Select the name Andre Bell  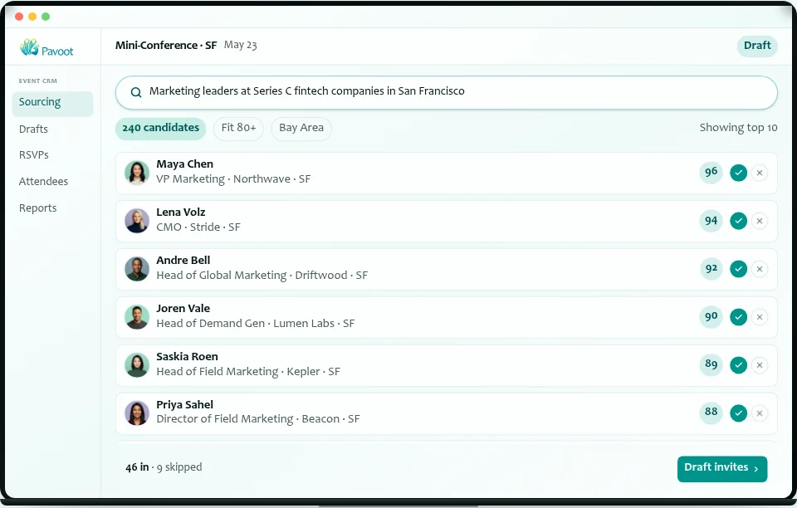[x=183, y=260]
